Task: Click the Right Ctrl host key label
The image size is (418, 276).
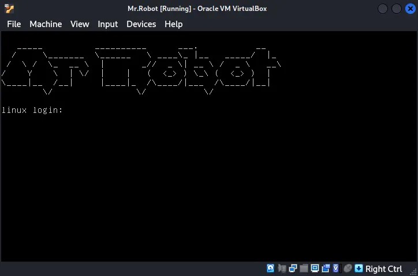Action: pos(383,269)
